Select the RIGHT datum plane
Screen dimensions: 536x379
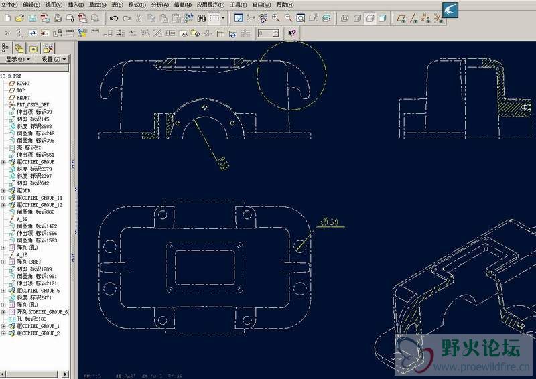(19, 83)
